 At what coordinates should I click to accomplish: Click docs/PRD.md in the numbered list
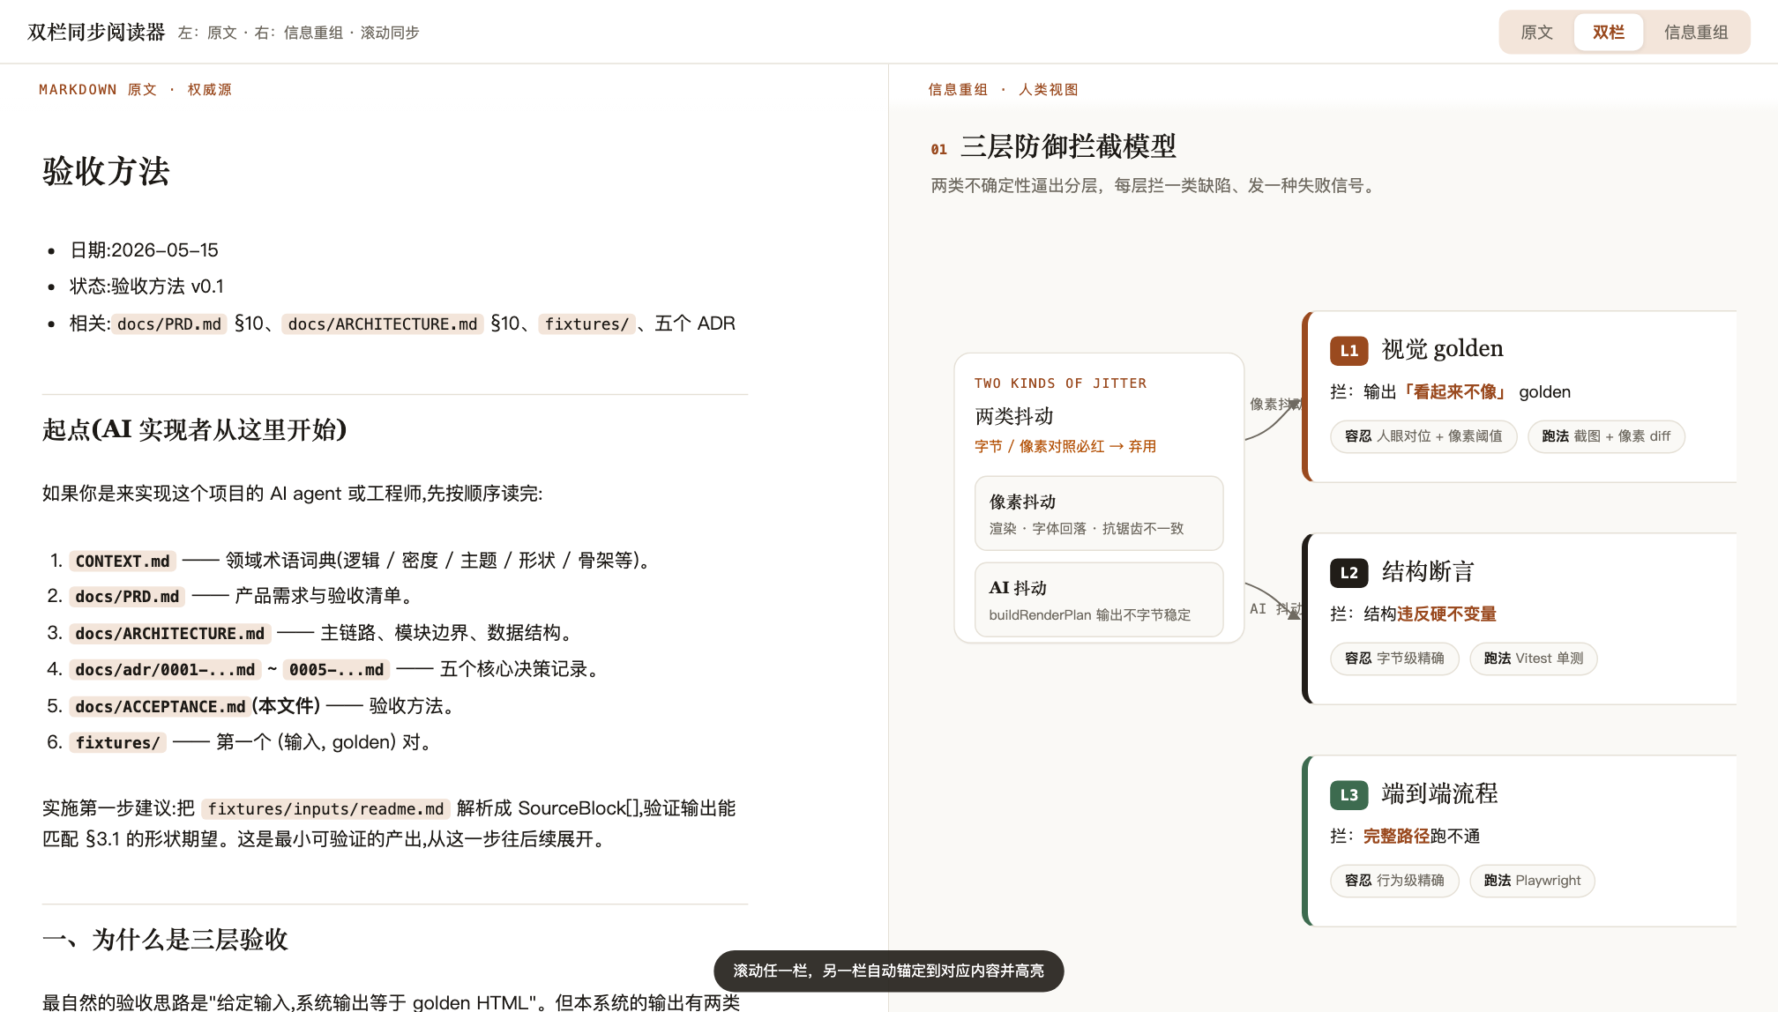pos(127,597)
